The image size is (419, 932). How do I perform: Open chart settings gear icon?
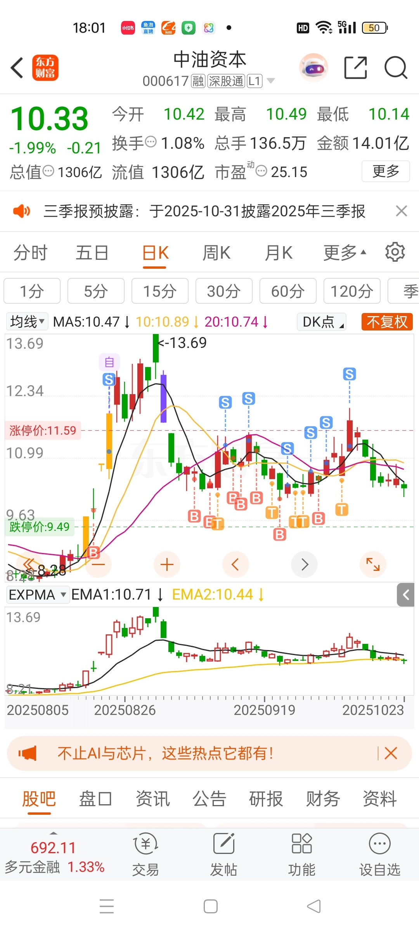395,252
